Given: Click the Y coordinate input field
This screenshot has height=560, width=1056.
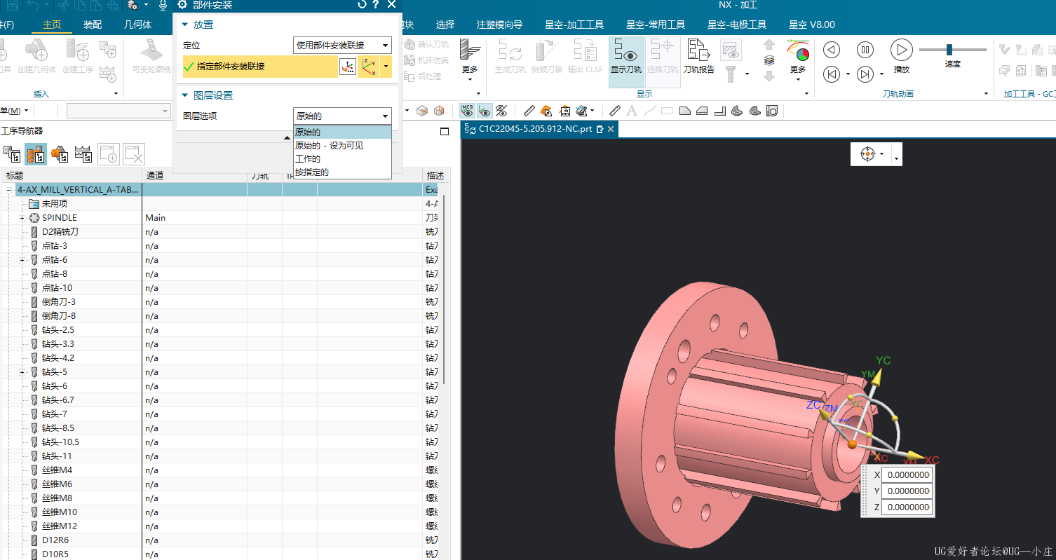Looking at the screenshot, I should [x=907, y=491].
